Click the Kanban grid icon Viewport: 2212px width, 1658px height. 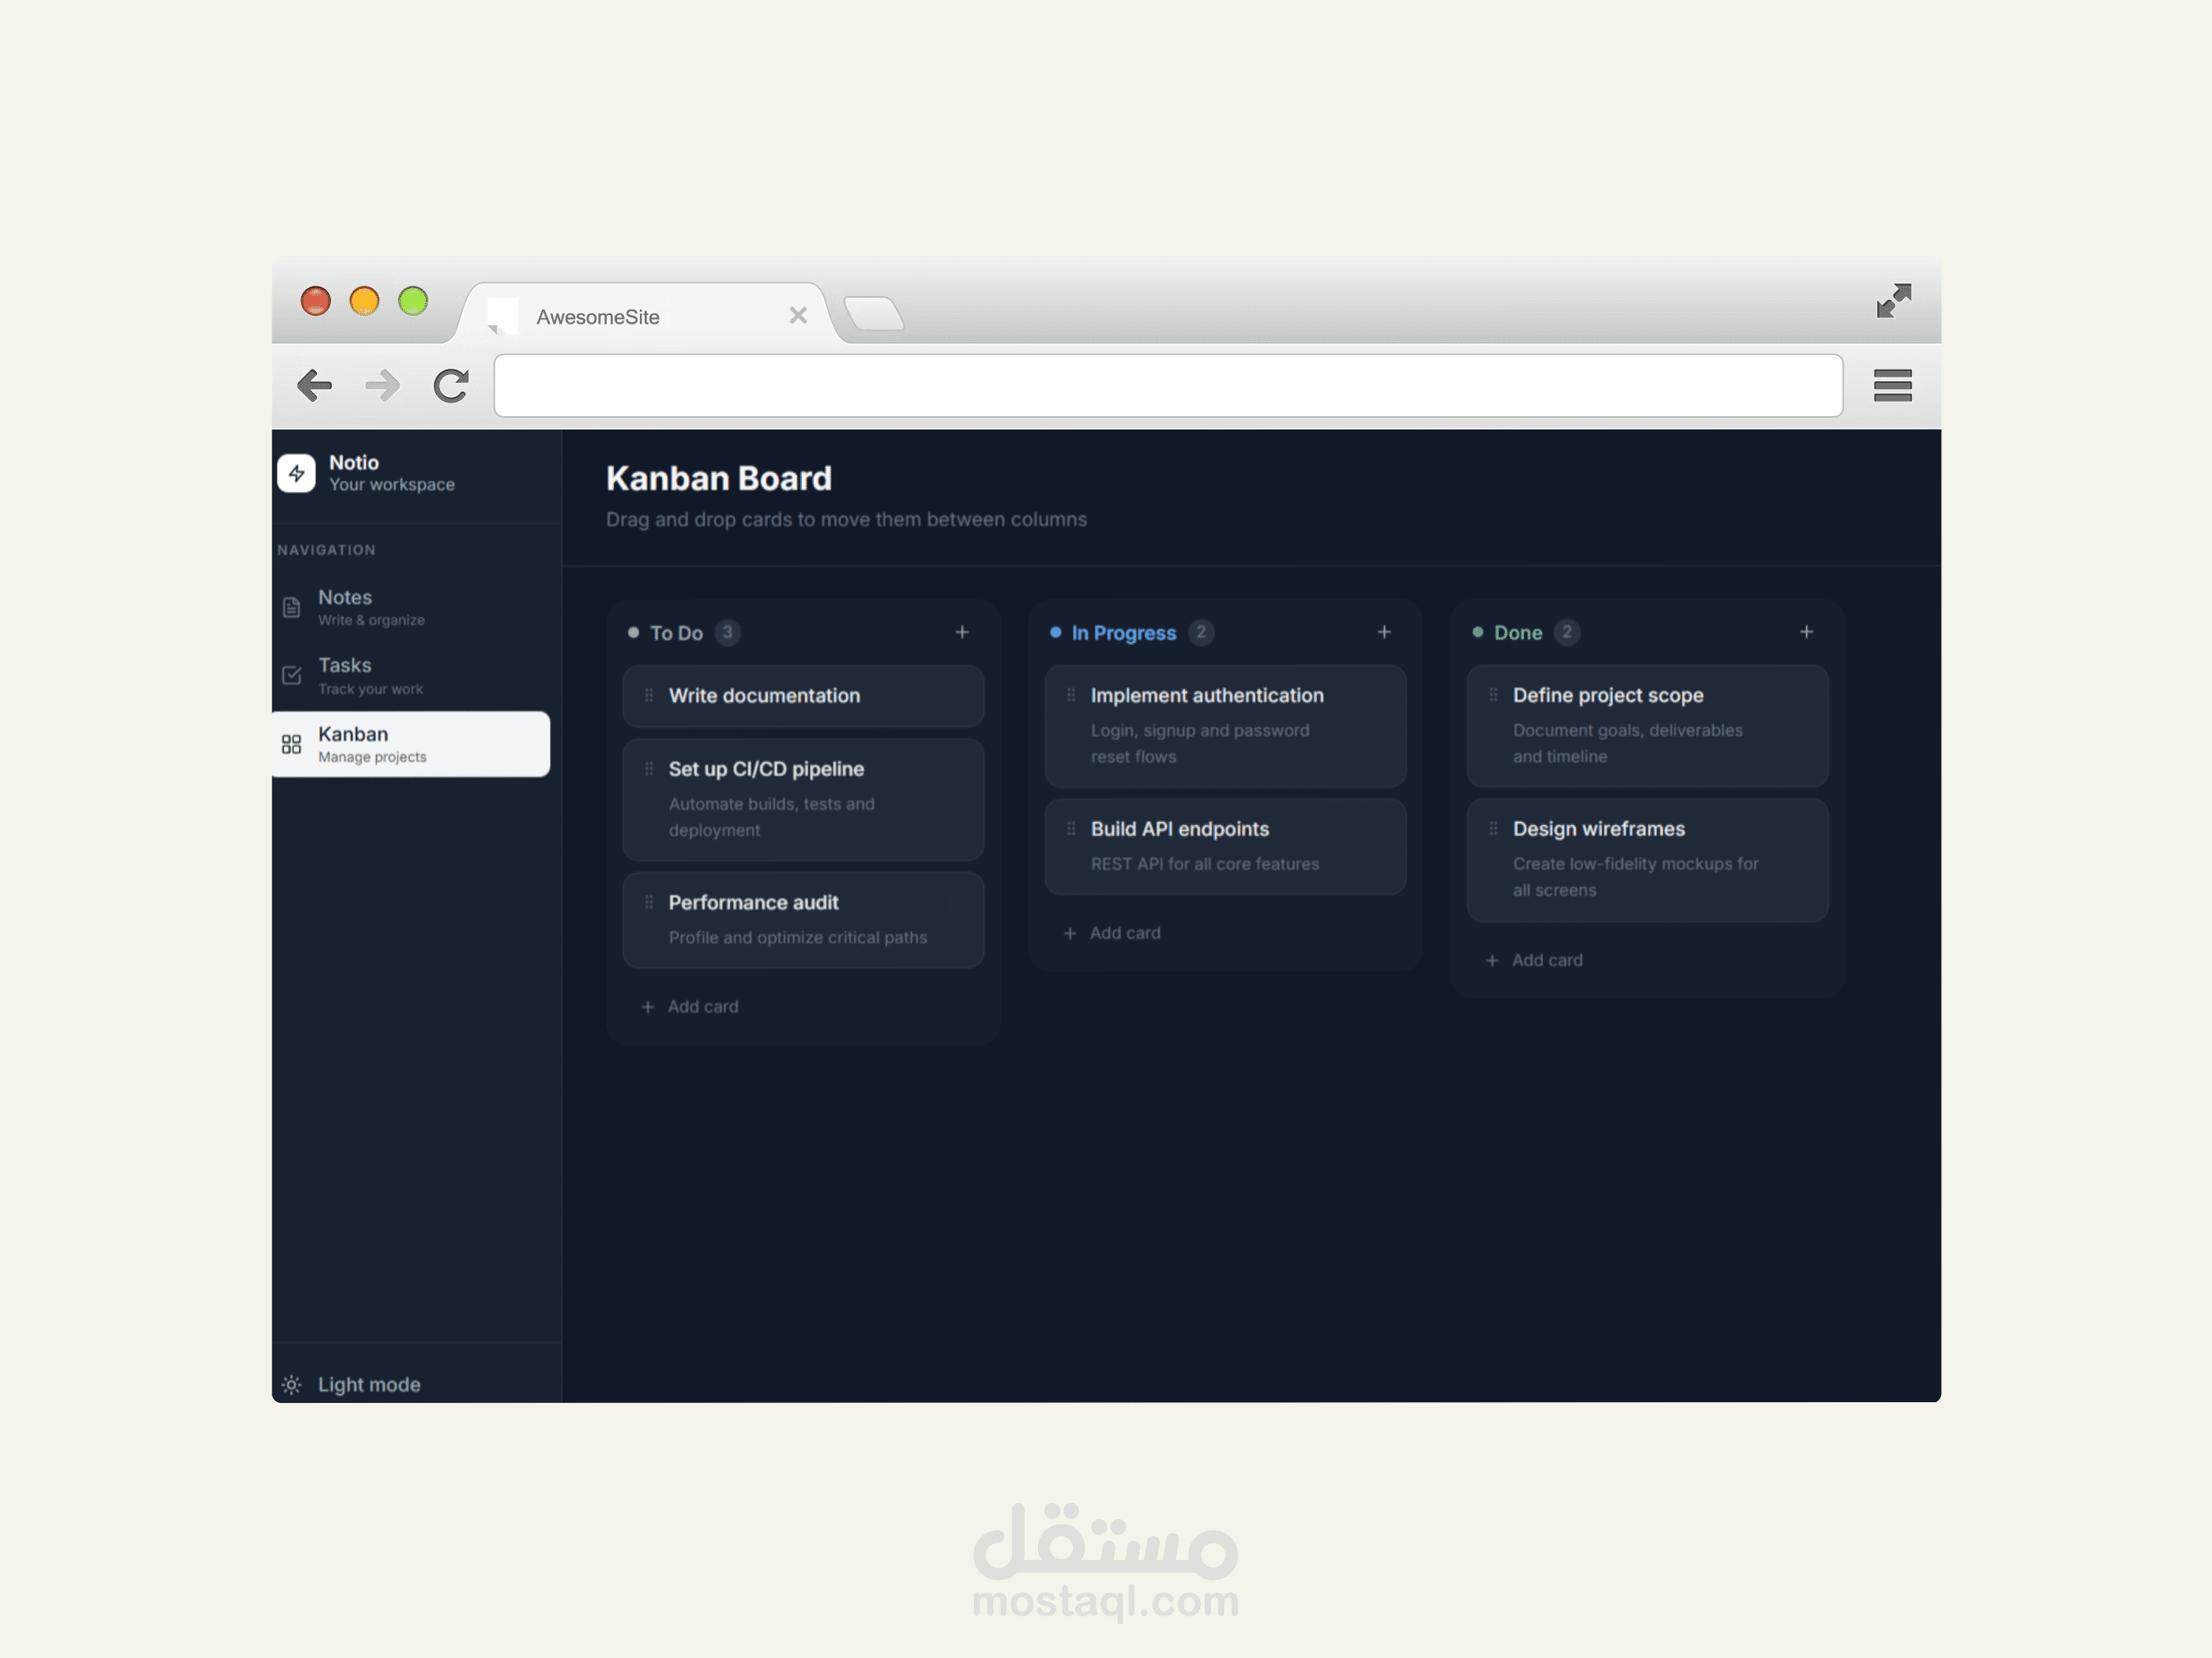291,745
